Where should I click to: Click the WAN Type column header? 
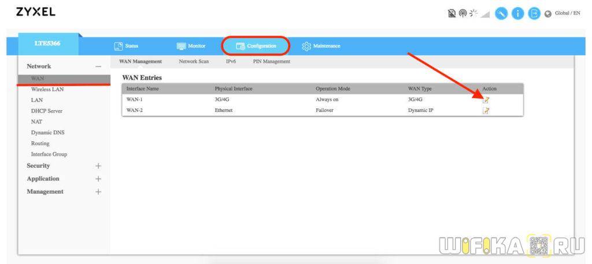click(x=420, y=89)
